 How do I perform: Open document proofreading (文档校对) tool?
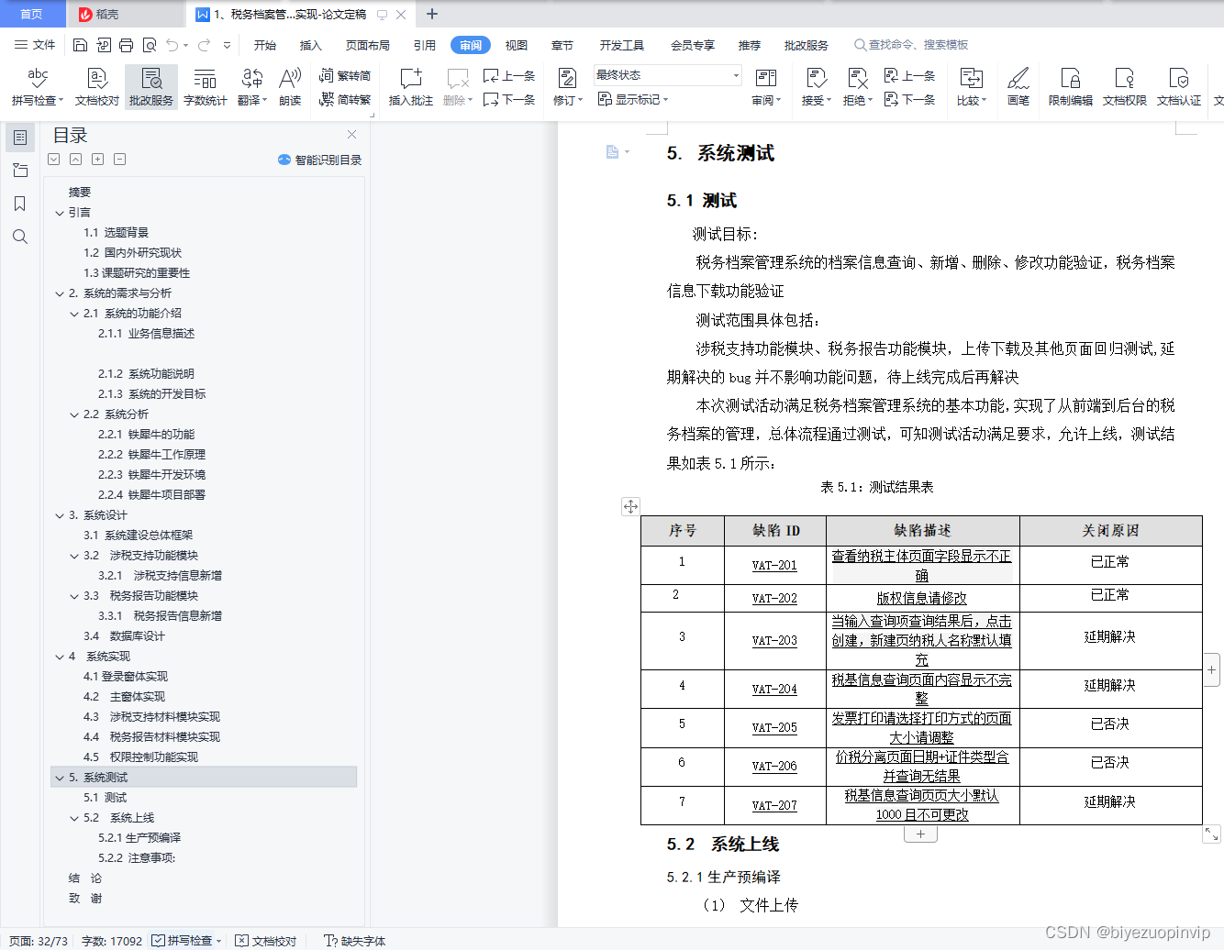point(96,87)
